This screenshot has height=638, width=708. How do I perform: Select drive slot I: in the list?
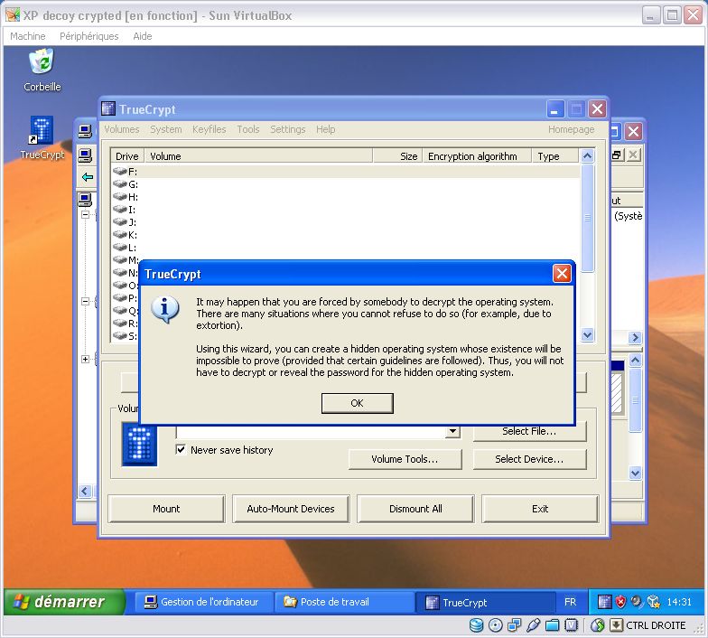click(346, 210)
